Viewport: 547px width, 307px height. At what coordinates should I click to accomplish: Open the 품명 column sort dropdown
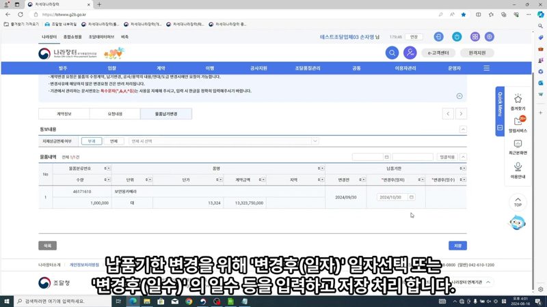(321, 169)
